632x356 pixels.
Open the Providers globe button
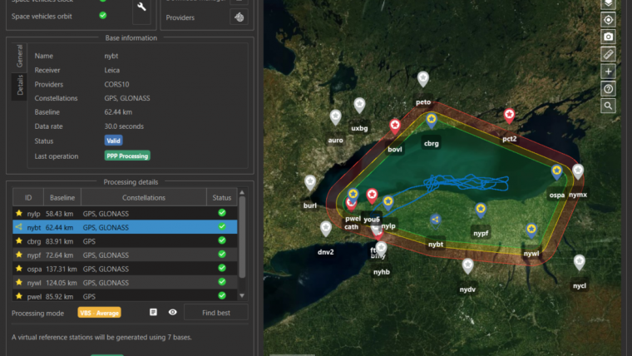coord(239,17)
